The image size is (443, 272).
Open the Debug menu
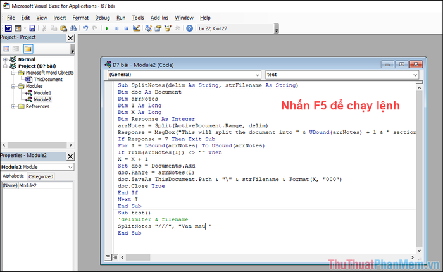click(103, 18)
